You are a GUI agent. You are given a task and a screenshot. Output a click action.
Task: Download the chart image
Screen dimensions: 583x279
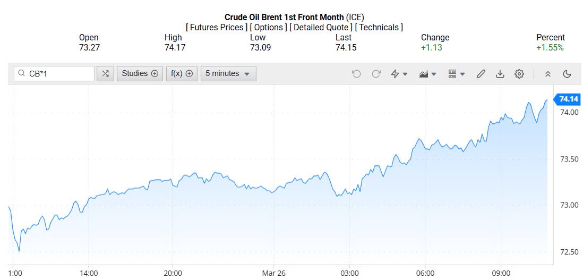tap(500, 74)
